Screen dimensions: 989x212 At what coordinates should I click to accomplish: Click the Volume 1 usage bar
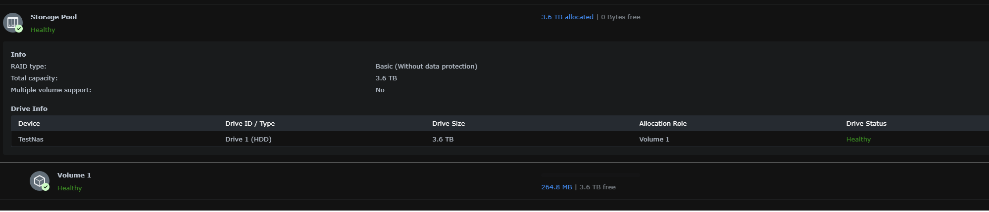[x=590, y=175]
